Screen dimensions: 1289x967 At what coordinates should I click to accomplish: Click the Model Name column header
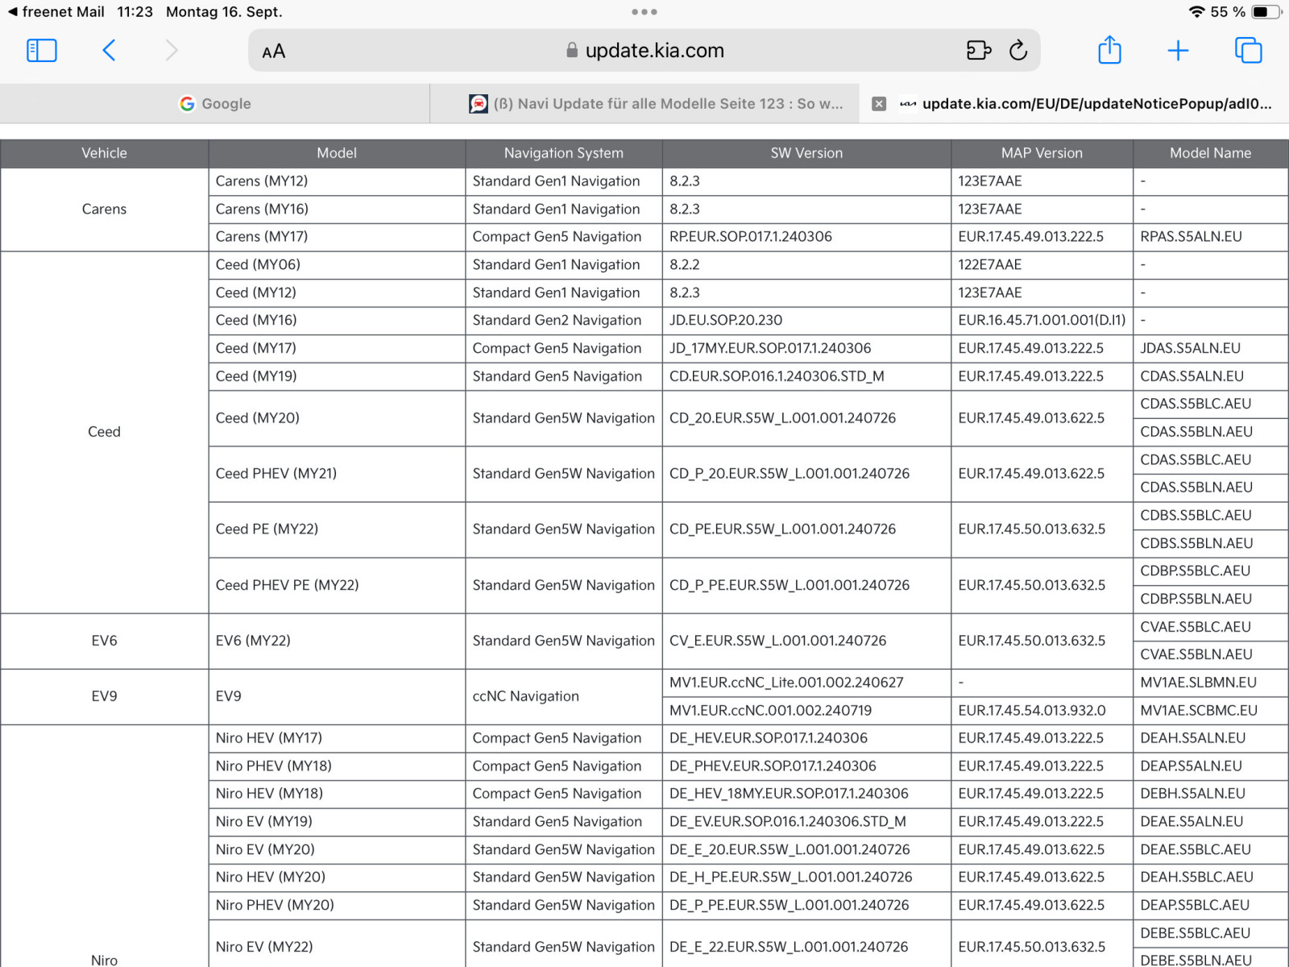pyautogui.click(x=1210, y=153)
